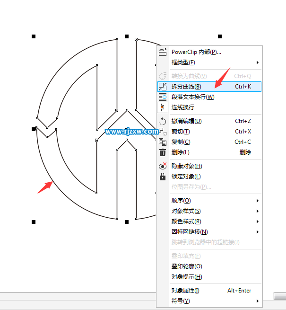Toggle the connector line wrap (连线换行) icon
Image resolution: width=286 pixels, height=310 pixels.
tap(163, 107)
